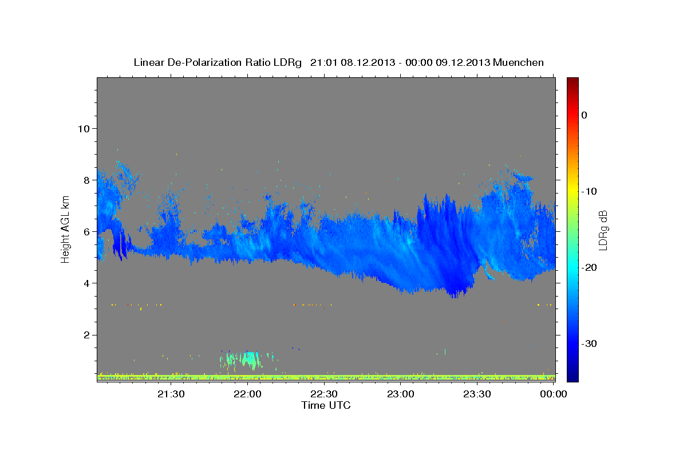Click the colorbar label '-20'
The height and width of the screenshot is (458, 687).
pyautogui.click(x=589, y=267)
